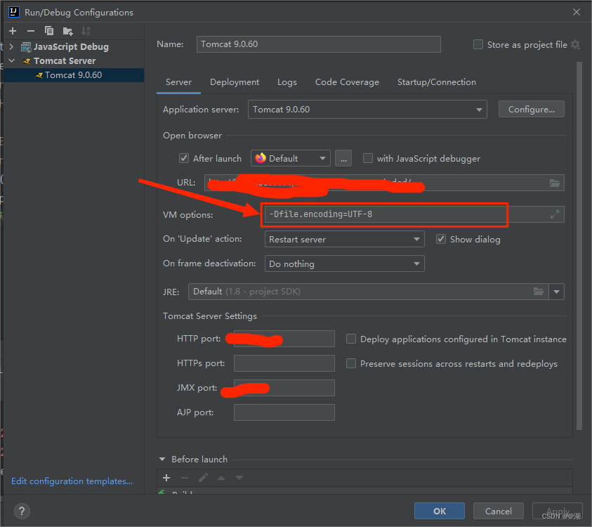This screenshot has height=527, width=592.
Task: Open the Application server dropdown
Action: (x=367, y=110)
